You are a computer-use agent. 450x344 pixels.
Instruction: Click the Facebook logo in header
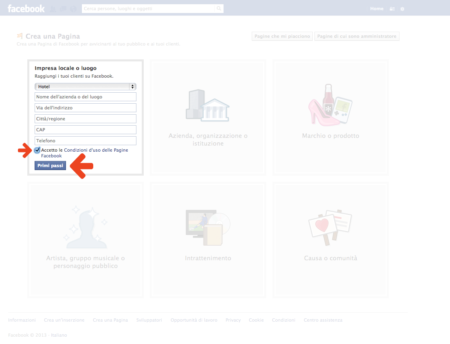pos(26,9)
